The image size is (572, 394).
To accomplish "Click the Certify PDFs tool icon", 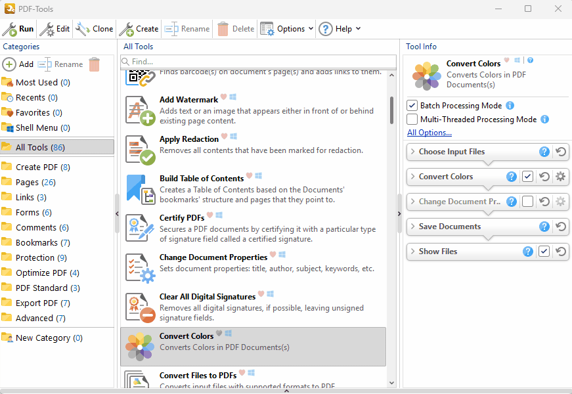I will point(140,229).
